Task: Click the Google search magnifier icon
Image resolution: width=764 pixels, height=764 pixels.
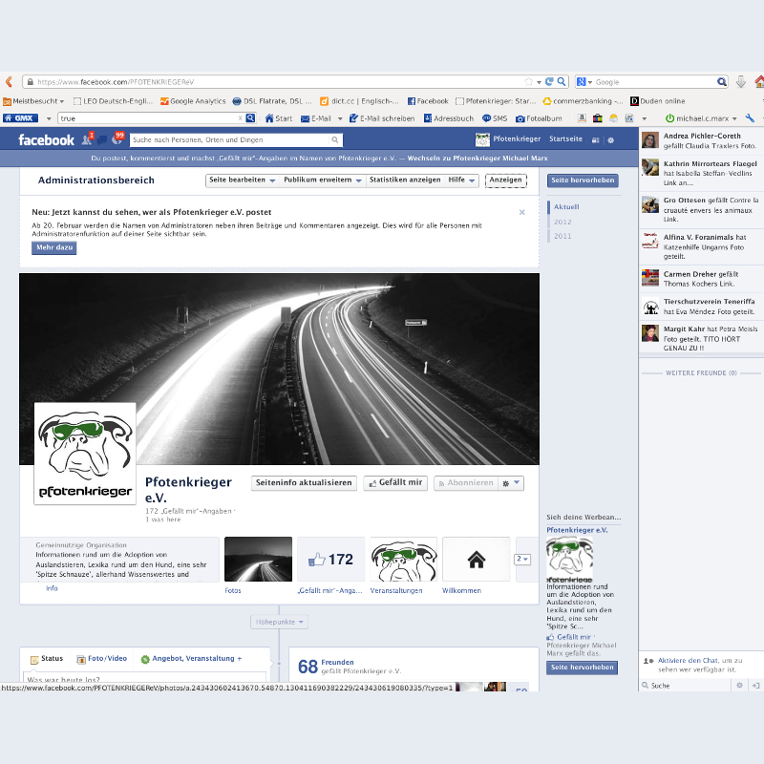Action: pos(722,82)
